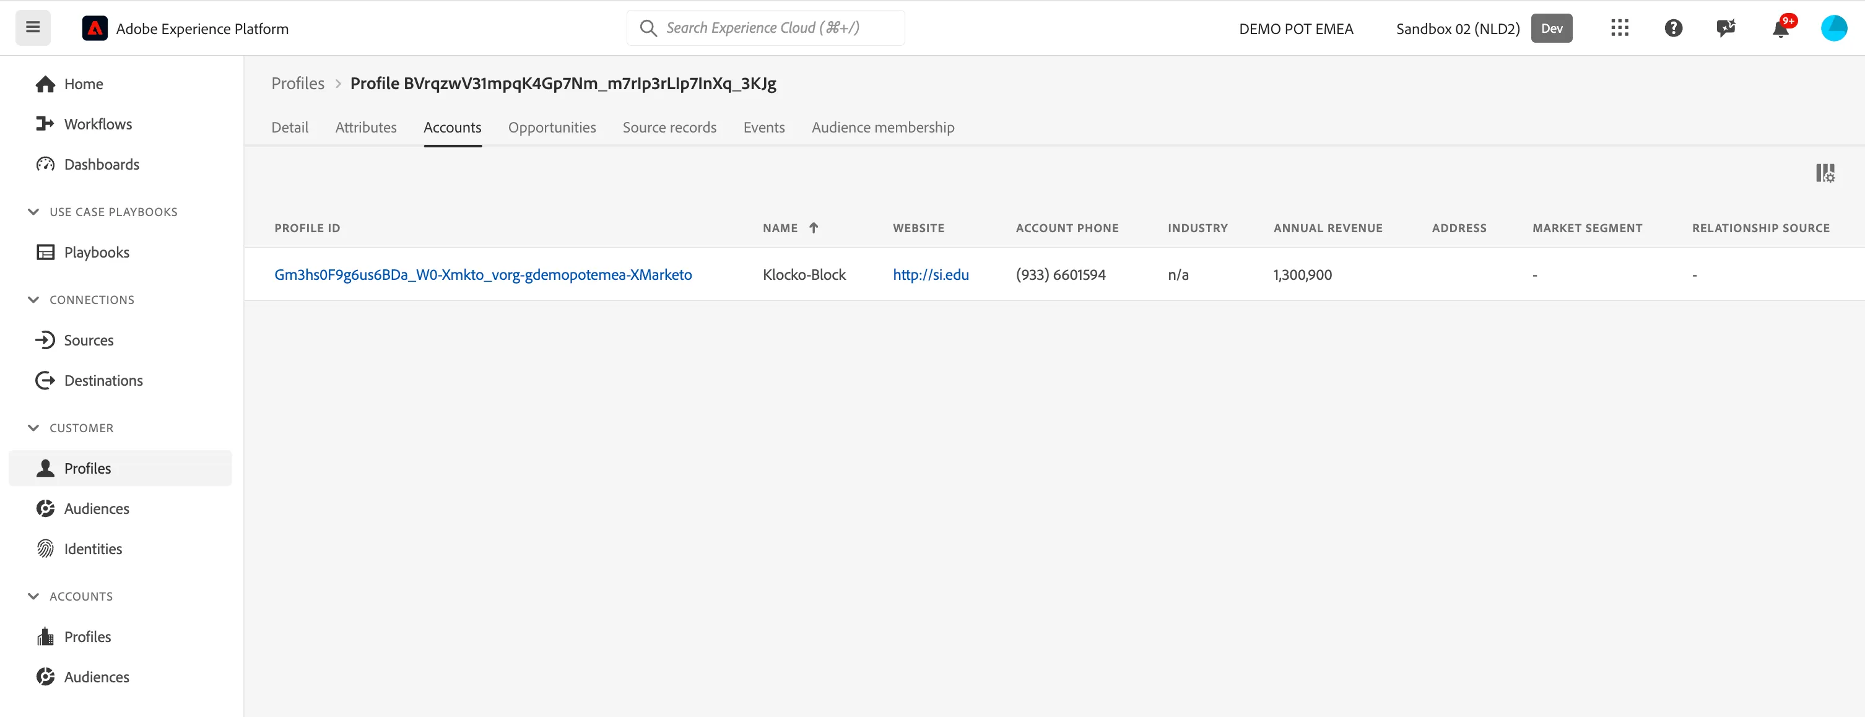The width and height of the screenshot is (1865, 717).
Task: Click the 1,300,900 revenue value
Action: [x=1302, y=274]
